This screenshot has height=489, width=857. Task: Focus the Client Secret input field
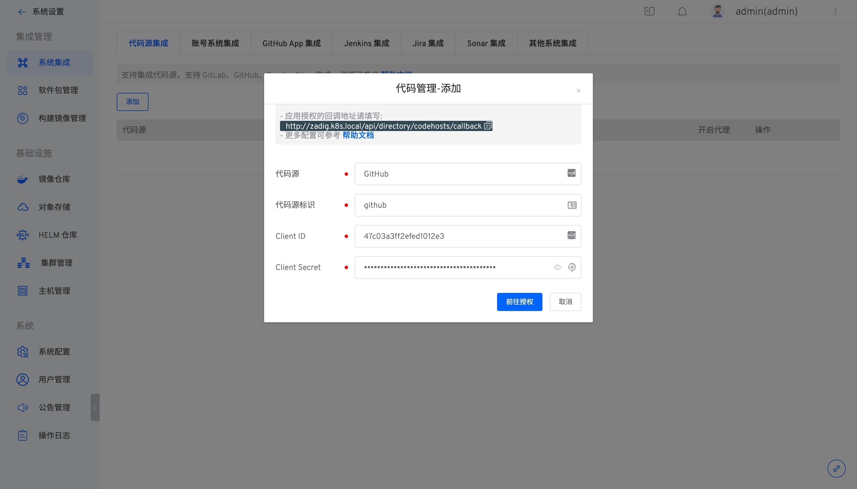pyautogui.click(x=468, y=267)
